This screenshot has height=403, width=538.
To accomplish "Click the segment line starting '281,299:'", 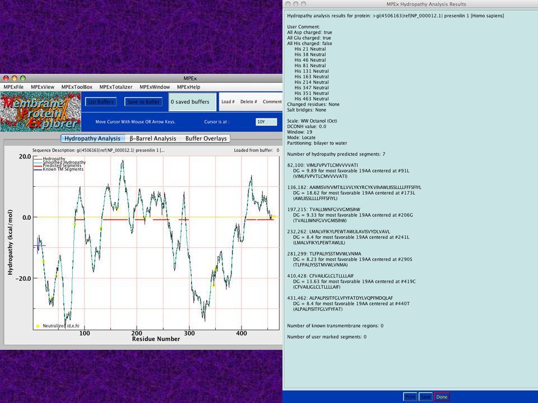I will pyautogui.click(x=324, y=254).
